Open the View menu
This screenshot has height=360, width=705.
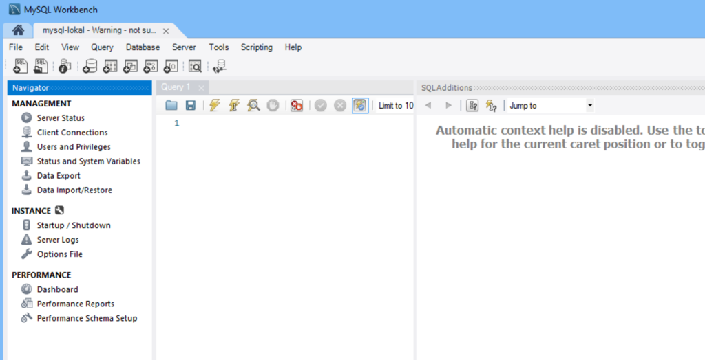tap(70, 47)
